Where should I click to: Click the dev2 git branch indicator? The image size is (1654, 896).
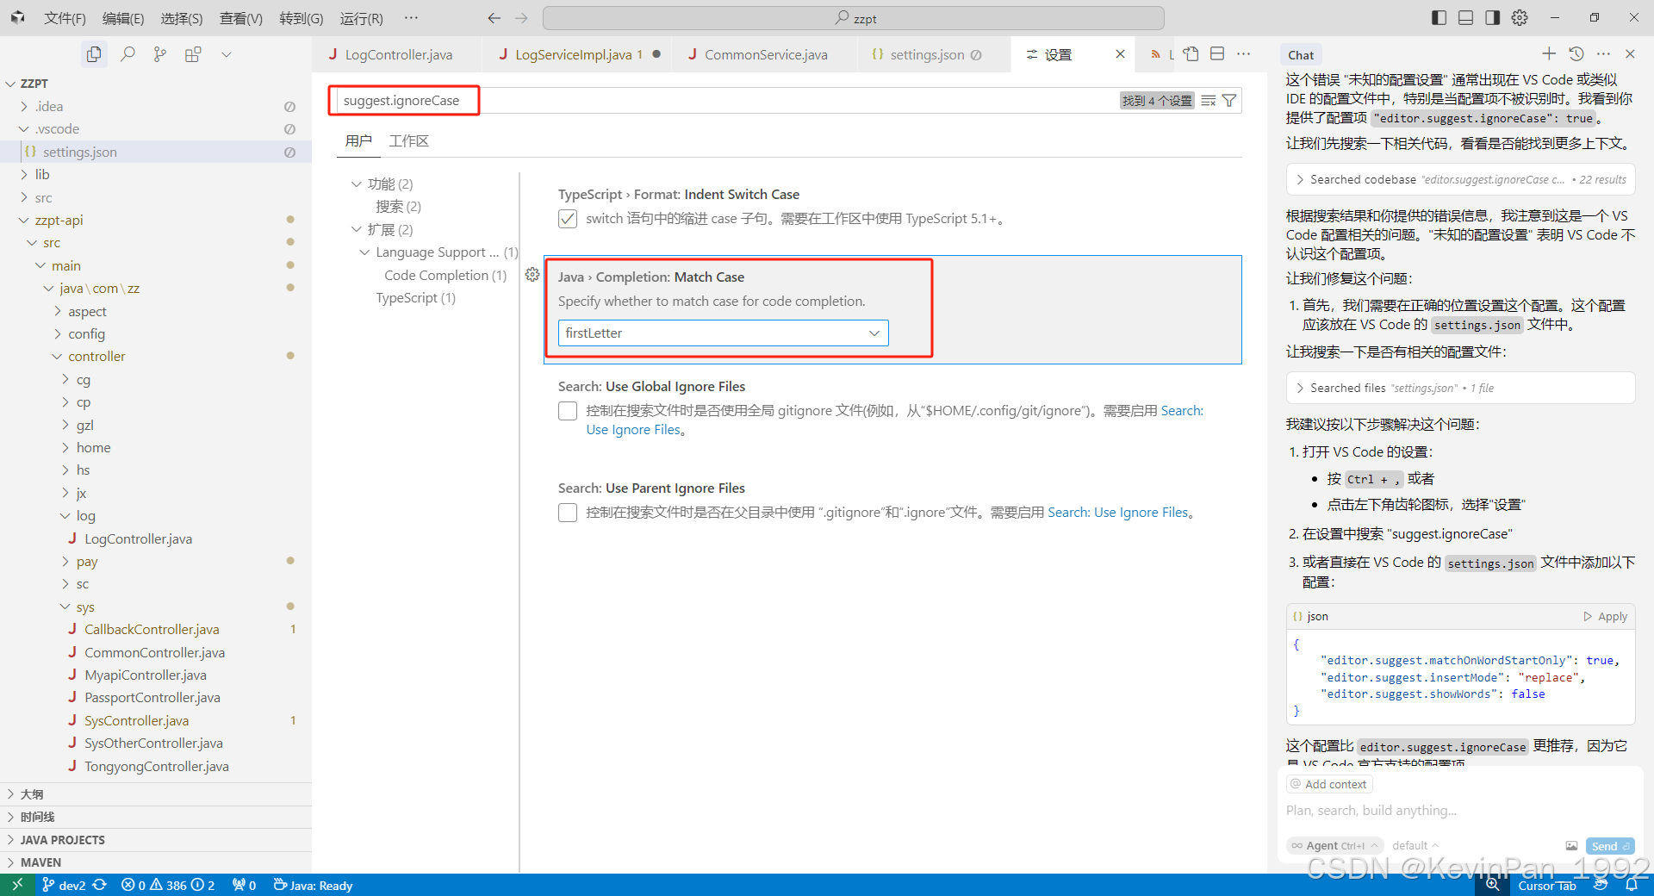click(x=65, y=886)
